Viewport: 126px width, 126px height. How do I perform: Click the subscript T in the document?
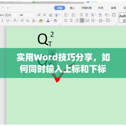coord(50,44)
